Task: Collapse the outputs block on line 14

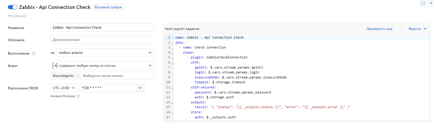Action: point(172,103)
